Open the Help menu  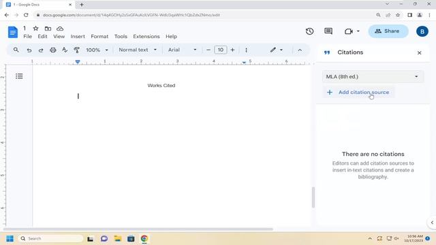(x=171, y=36)
